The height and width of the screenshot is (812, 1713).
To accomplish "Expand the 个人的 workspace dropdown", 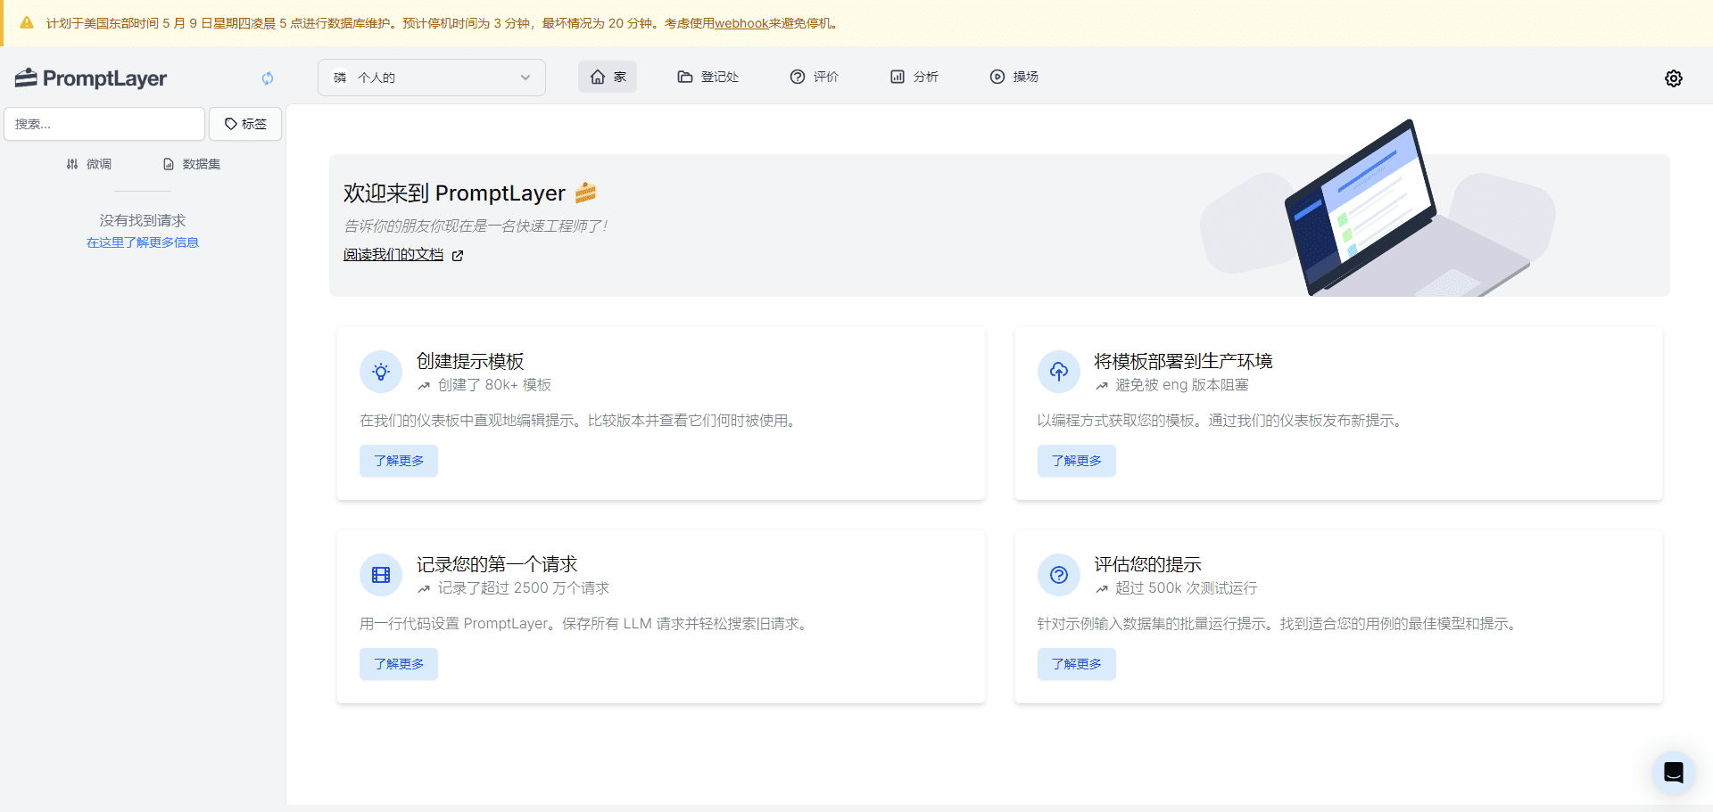I will [432, 78].
